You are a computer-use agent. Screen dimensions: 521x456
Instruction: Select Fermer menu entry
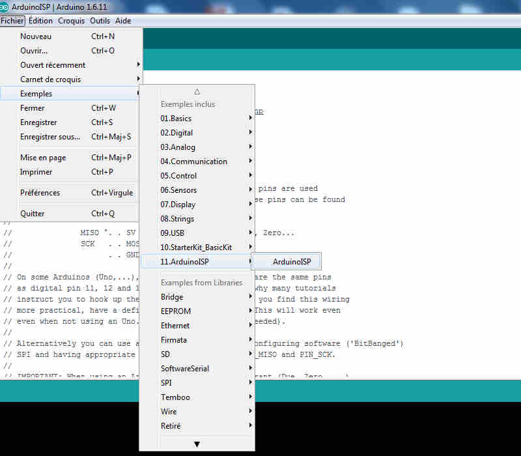point(70,108)
